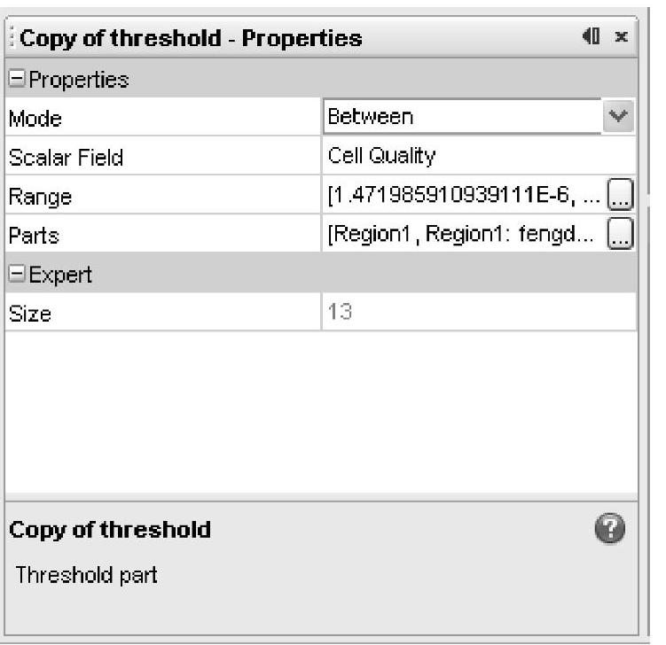
Task: Click the Range value field
Action: [464, 195]
